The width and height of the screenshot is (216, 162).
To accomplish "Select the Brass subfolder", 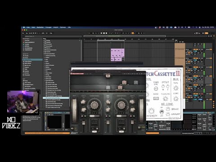I will coord(47,62).
